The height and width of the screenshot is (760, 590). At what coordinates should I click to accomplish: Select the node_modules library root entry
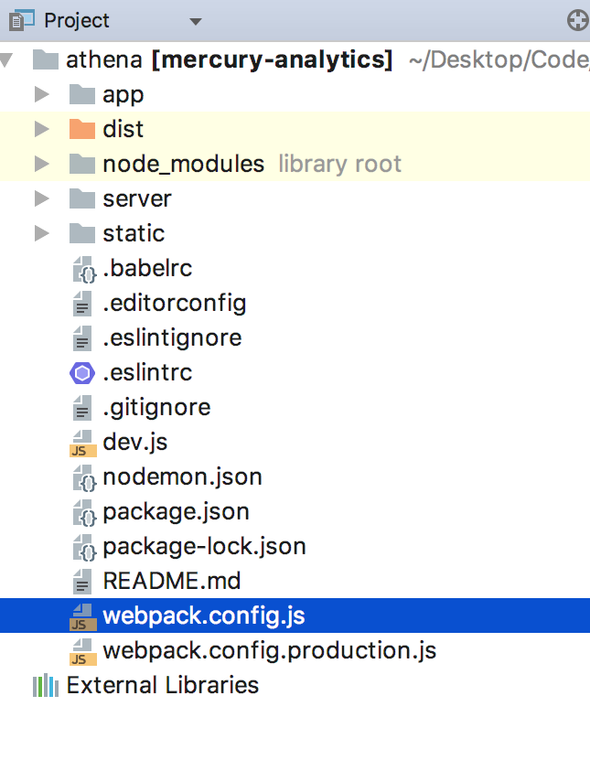click(x=252, y=164)
